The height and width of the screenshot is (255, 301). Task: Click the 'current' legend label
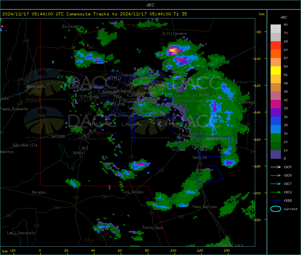(x=291, y=209)
